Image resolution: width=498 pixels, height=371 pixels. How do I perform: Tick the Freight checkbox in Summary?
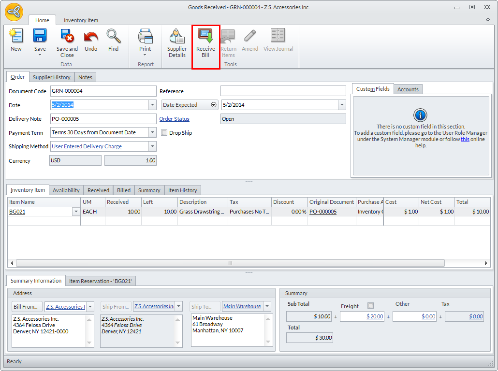click(371, 305)
